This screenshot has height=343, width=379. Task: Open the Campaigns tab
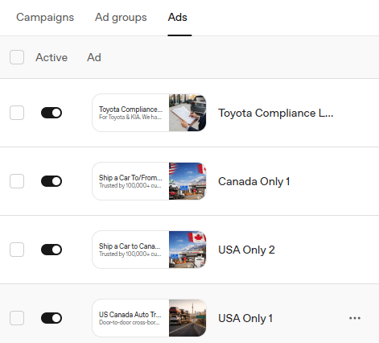pos(45,18)
